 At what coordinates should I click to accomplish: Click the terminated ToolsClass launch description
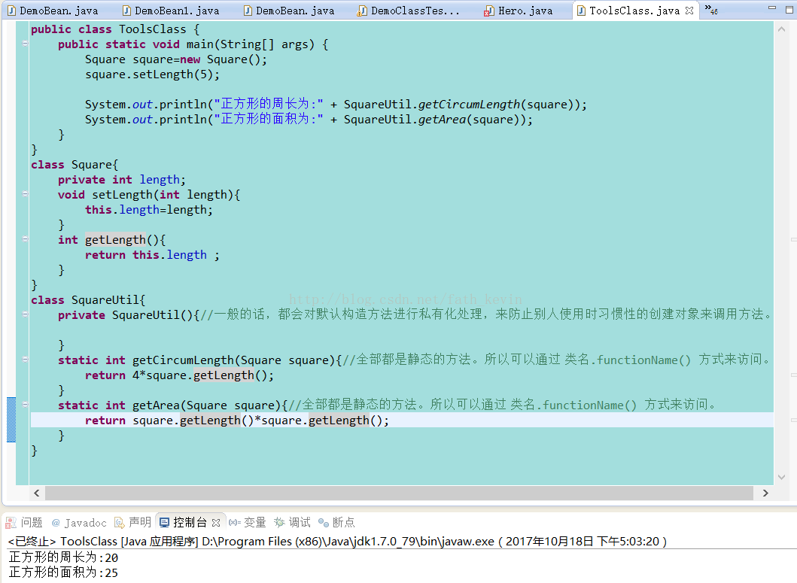coord(337,542)
